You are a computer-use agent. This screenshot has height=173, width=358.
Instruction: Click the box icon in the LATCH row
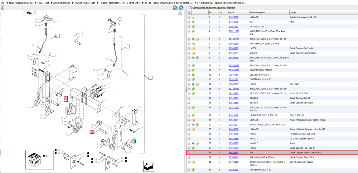[193, 48]
